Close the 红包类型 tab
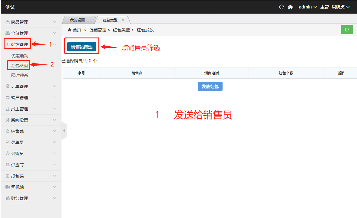 pos(123,20)
